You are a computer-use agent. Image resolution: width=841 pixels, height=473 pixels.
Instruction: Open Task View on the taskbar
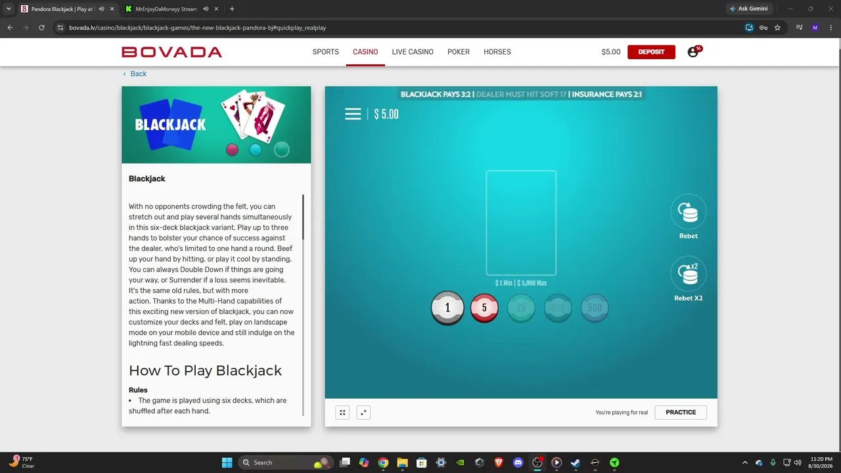tap(345, 462)
